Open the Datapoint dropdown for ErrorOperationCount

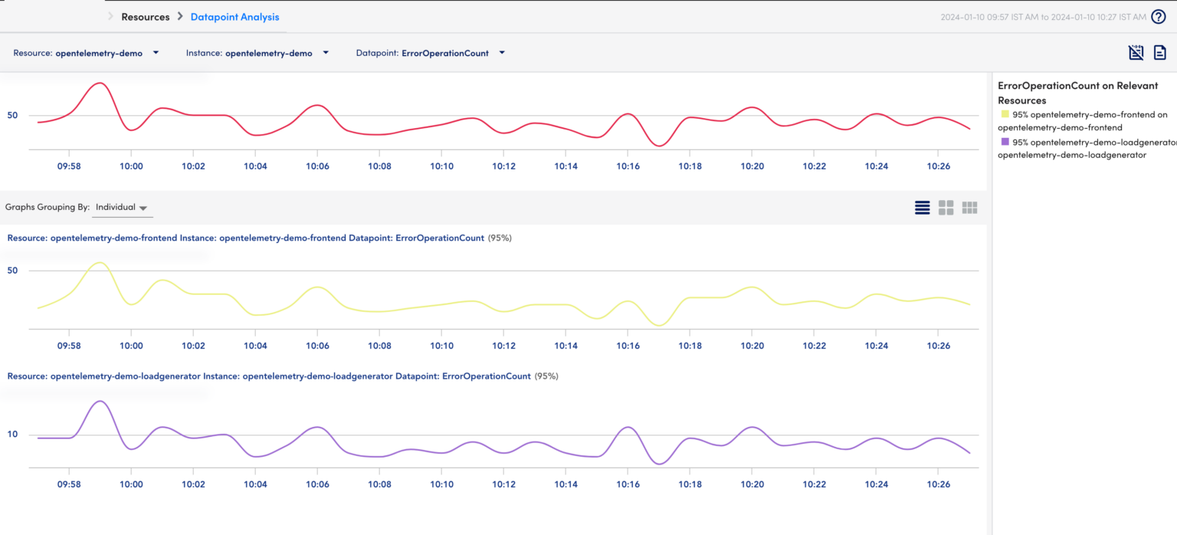pos(502,53)
